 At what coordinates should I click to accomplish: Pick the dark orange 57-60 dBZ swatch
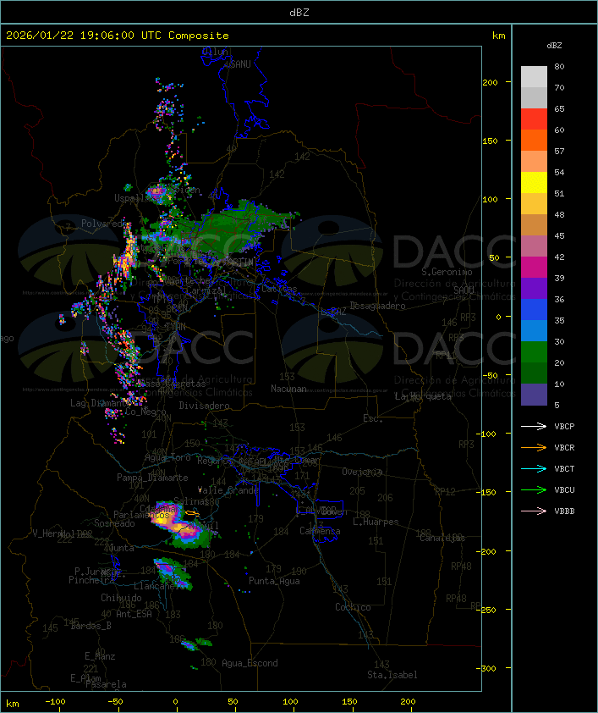(x=534, y=140)
